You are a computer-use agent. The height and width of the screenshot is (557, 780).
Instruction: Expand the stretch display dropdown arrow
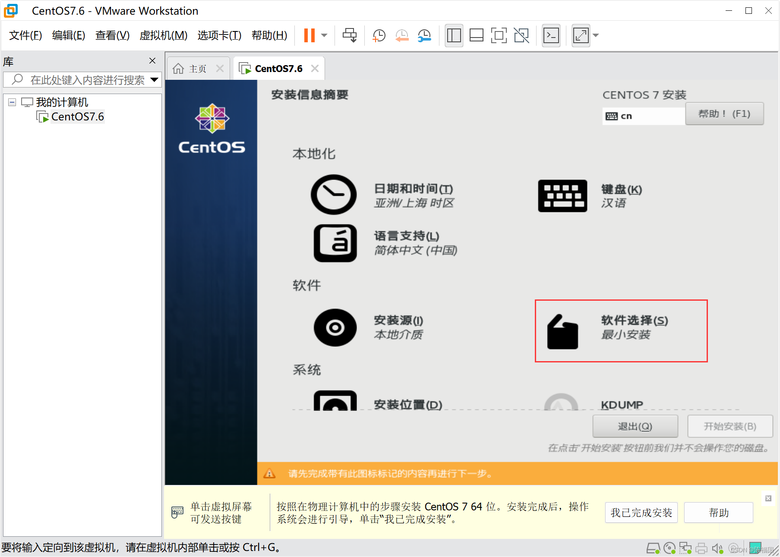(596, 35)
